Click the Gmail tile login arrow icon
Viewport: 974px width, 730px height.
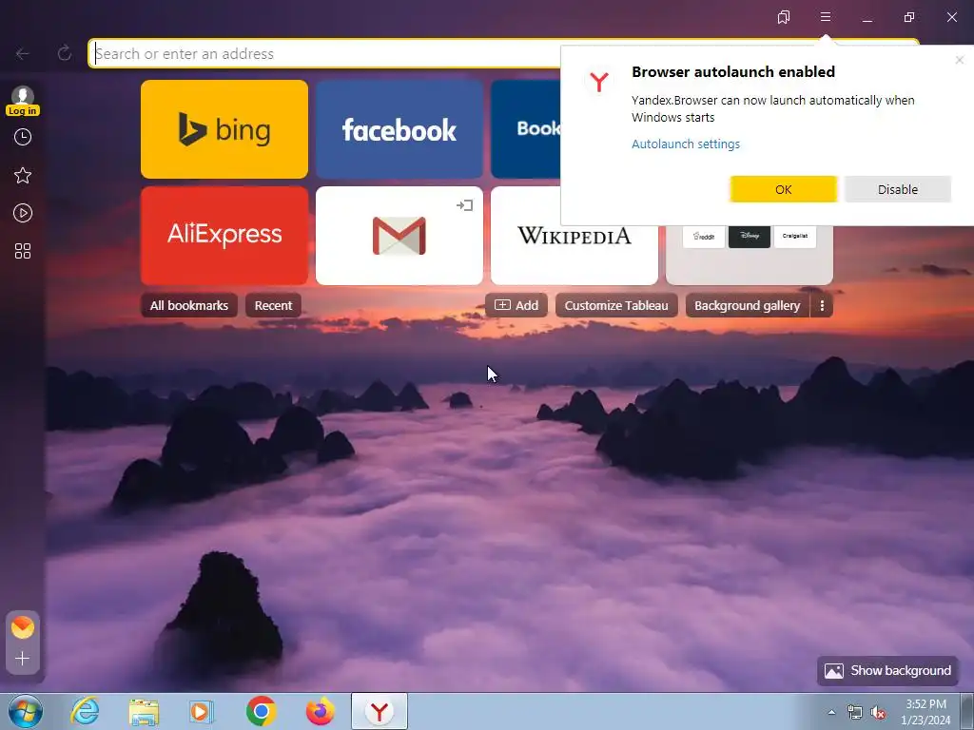click(x=464, y=205)
